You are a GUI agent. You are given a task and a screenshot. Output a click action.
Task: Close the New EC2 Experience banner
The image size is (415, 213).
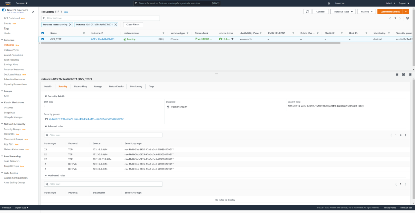[x=33, y=12]
